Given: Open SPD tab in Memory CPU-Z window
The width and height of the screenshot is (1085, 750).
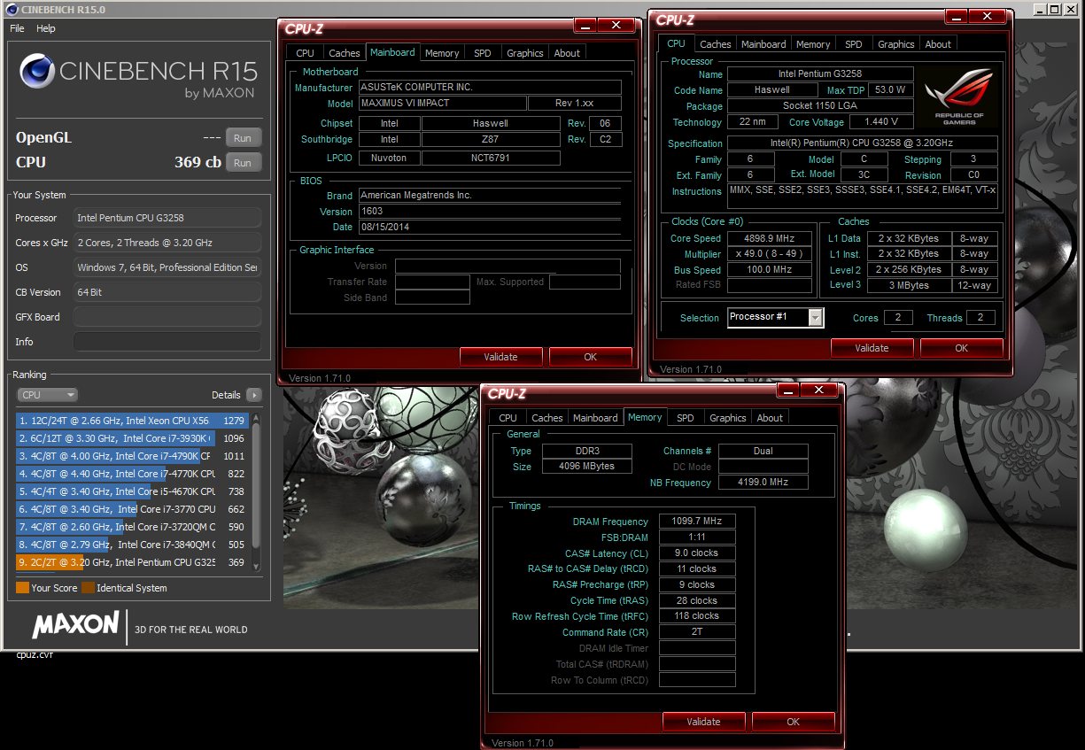Looking at the screenshot, I should (x=685, y=418).
